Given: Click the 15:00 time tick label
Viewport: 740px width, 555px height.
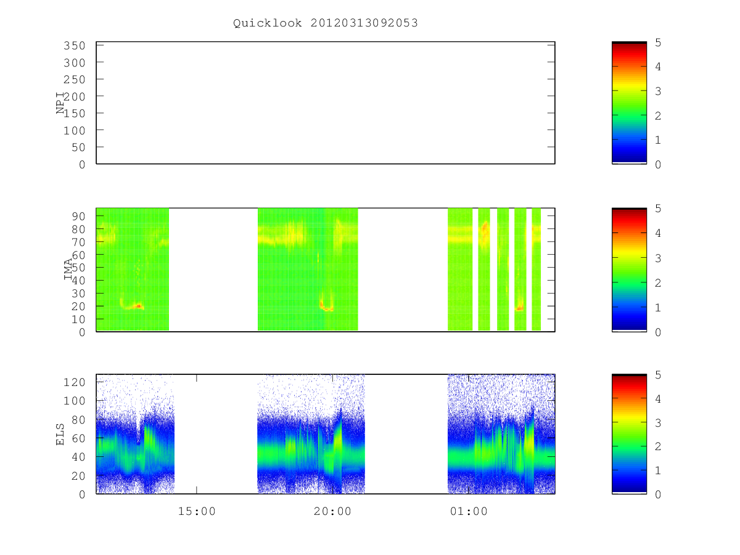Looking at the screenshot, I should (197, 511).
